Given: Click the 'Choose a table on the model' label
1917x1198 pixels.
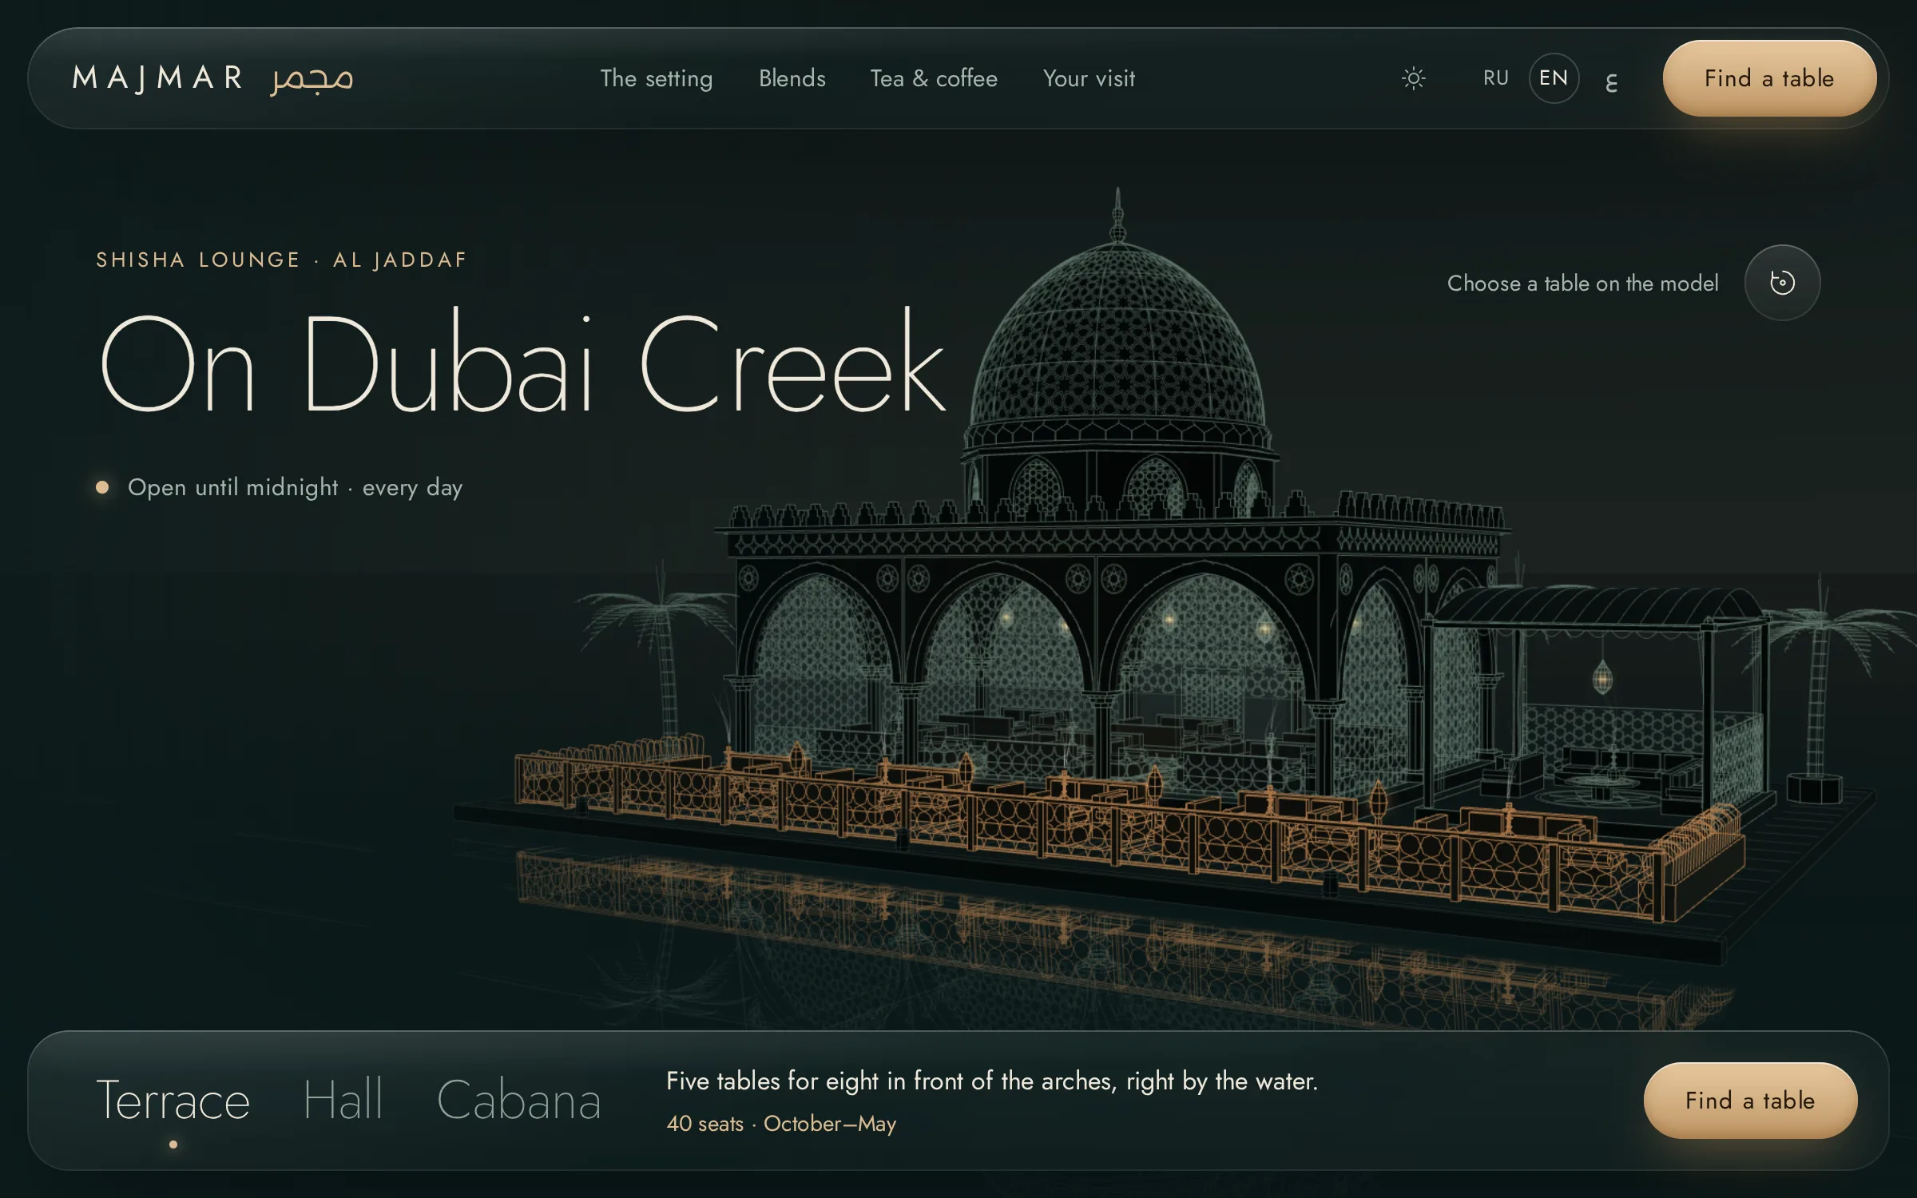Looking at the screenshot, I should pos(1582,284).
